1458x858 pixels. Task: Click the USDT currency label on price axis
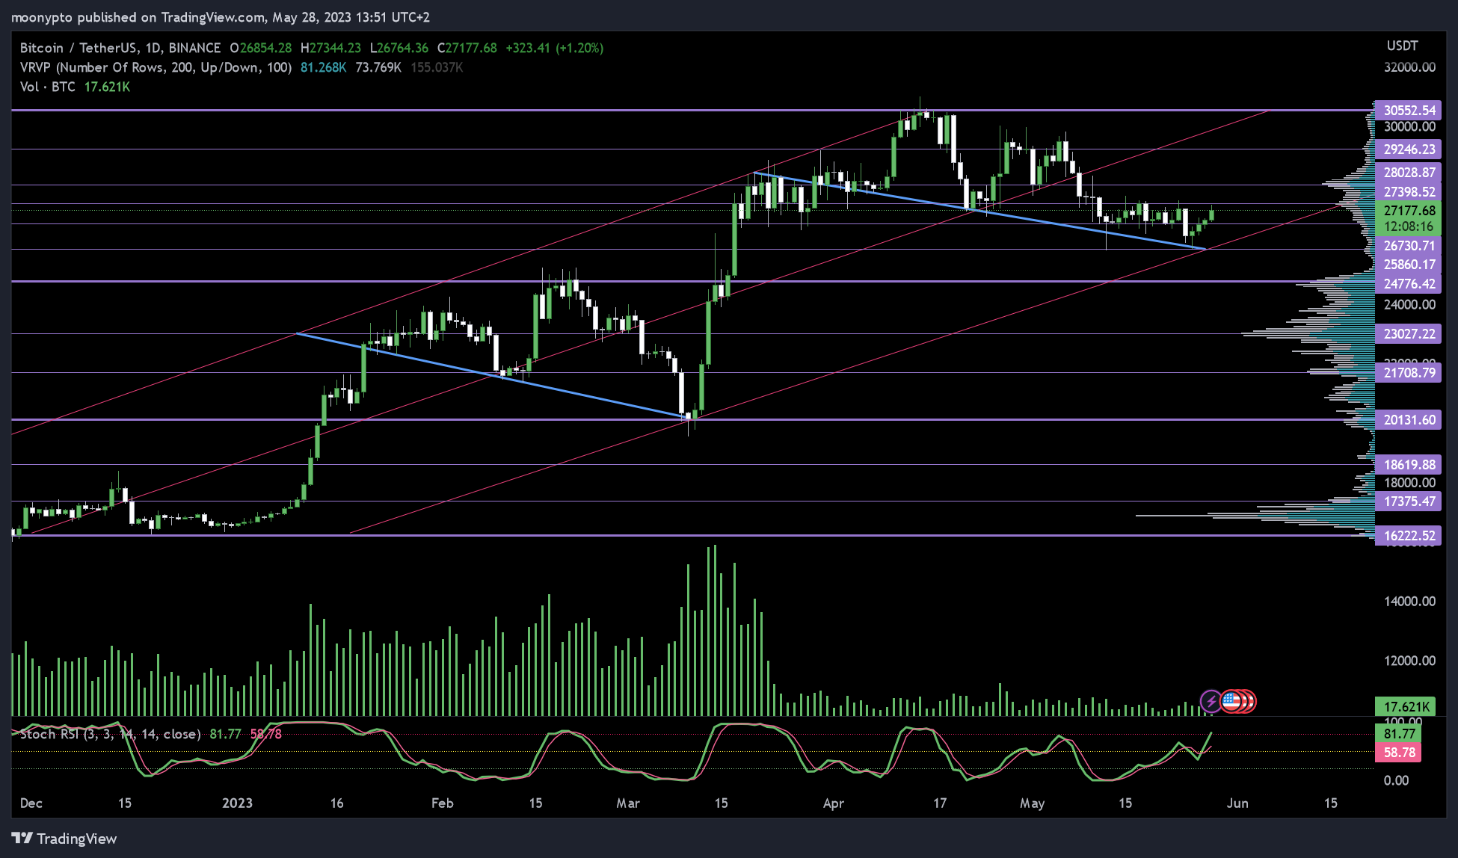(x=1403, y=46)
